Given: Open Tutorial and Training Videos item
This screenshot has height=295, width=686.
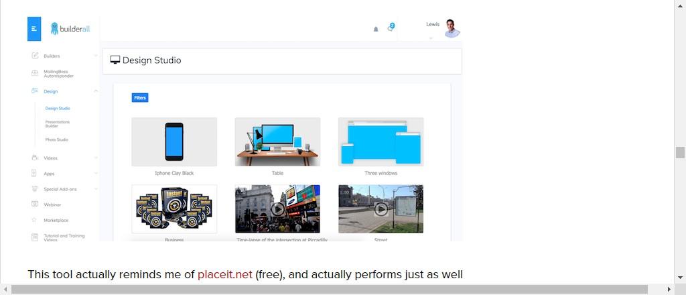Looking at the screenshot, I should tap(64, 237).
